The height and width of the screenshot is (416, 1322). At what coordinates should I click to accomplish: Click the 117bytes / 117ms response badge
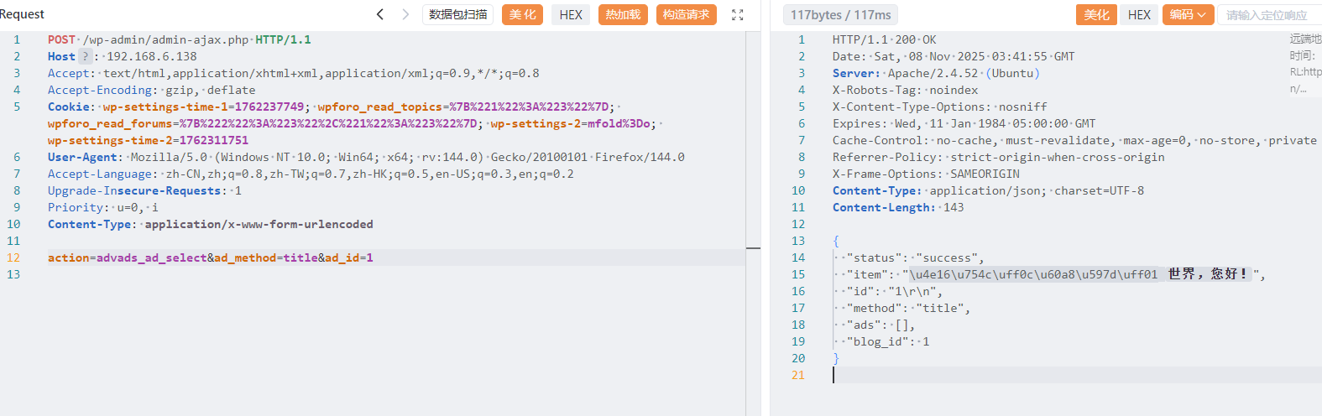click(x=840, y=14)
